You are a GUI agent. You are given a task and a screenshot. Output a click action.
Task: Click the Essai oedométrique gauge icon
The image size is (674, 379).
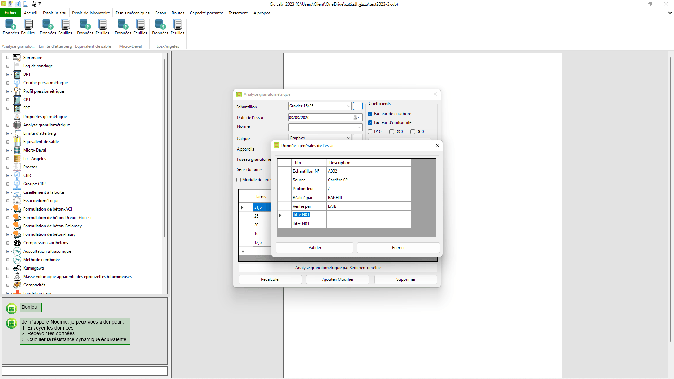[x=17, y=201]
